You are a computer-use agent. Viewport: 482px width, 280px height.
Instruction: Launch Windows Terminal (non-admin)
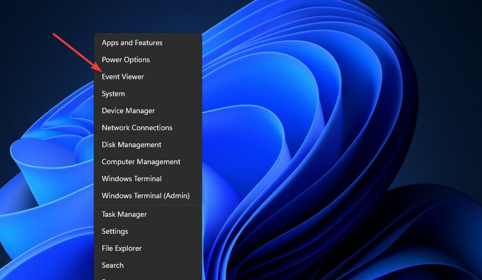pos(148,179)
